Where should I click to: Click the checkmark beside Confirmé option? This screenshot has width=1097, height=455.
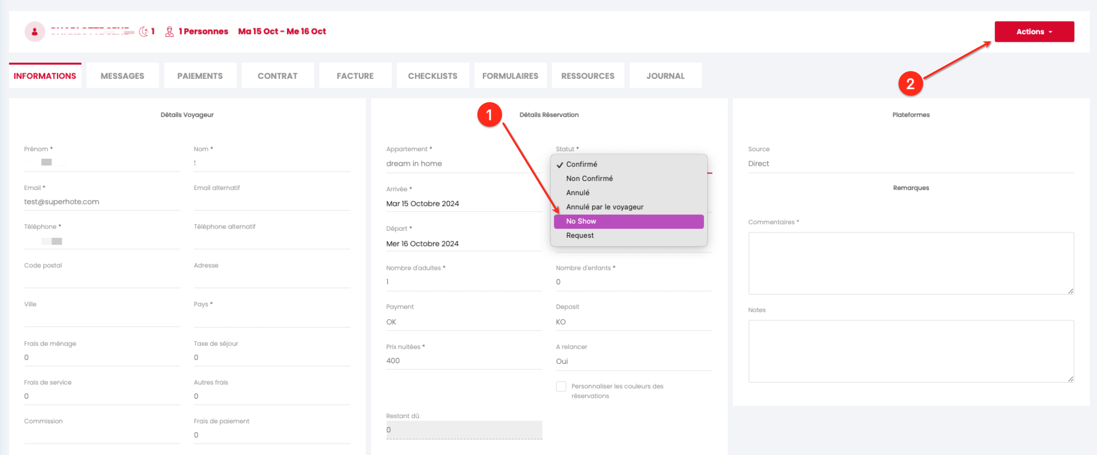559,165
